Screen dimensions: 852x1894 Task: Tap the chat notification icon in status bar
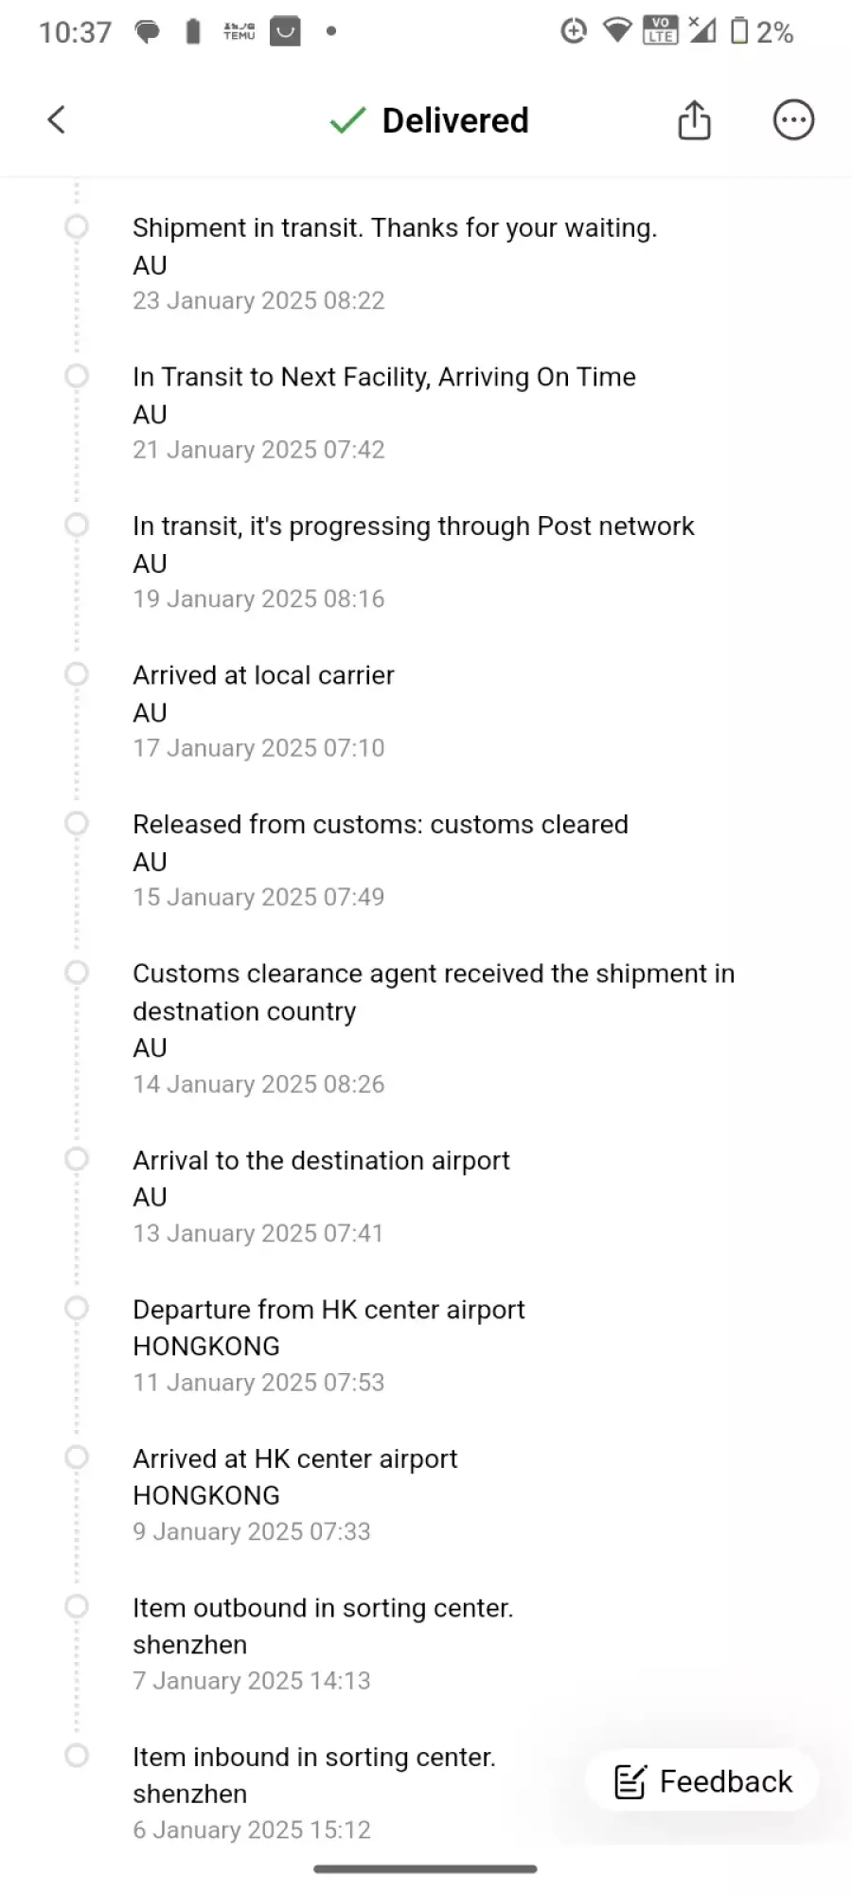[147, 32]
